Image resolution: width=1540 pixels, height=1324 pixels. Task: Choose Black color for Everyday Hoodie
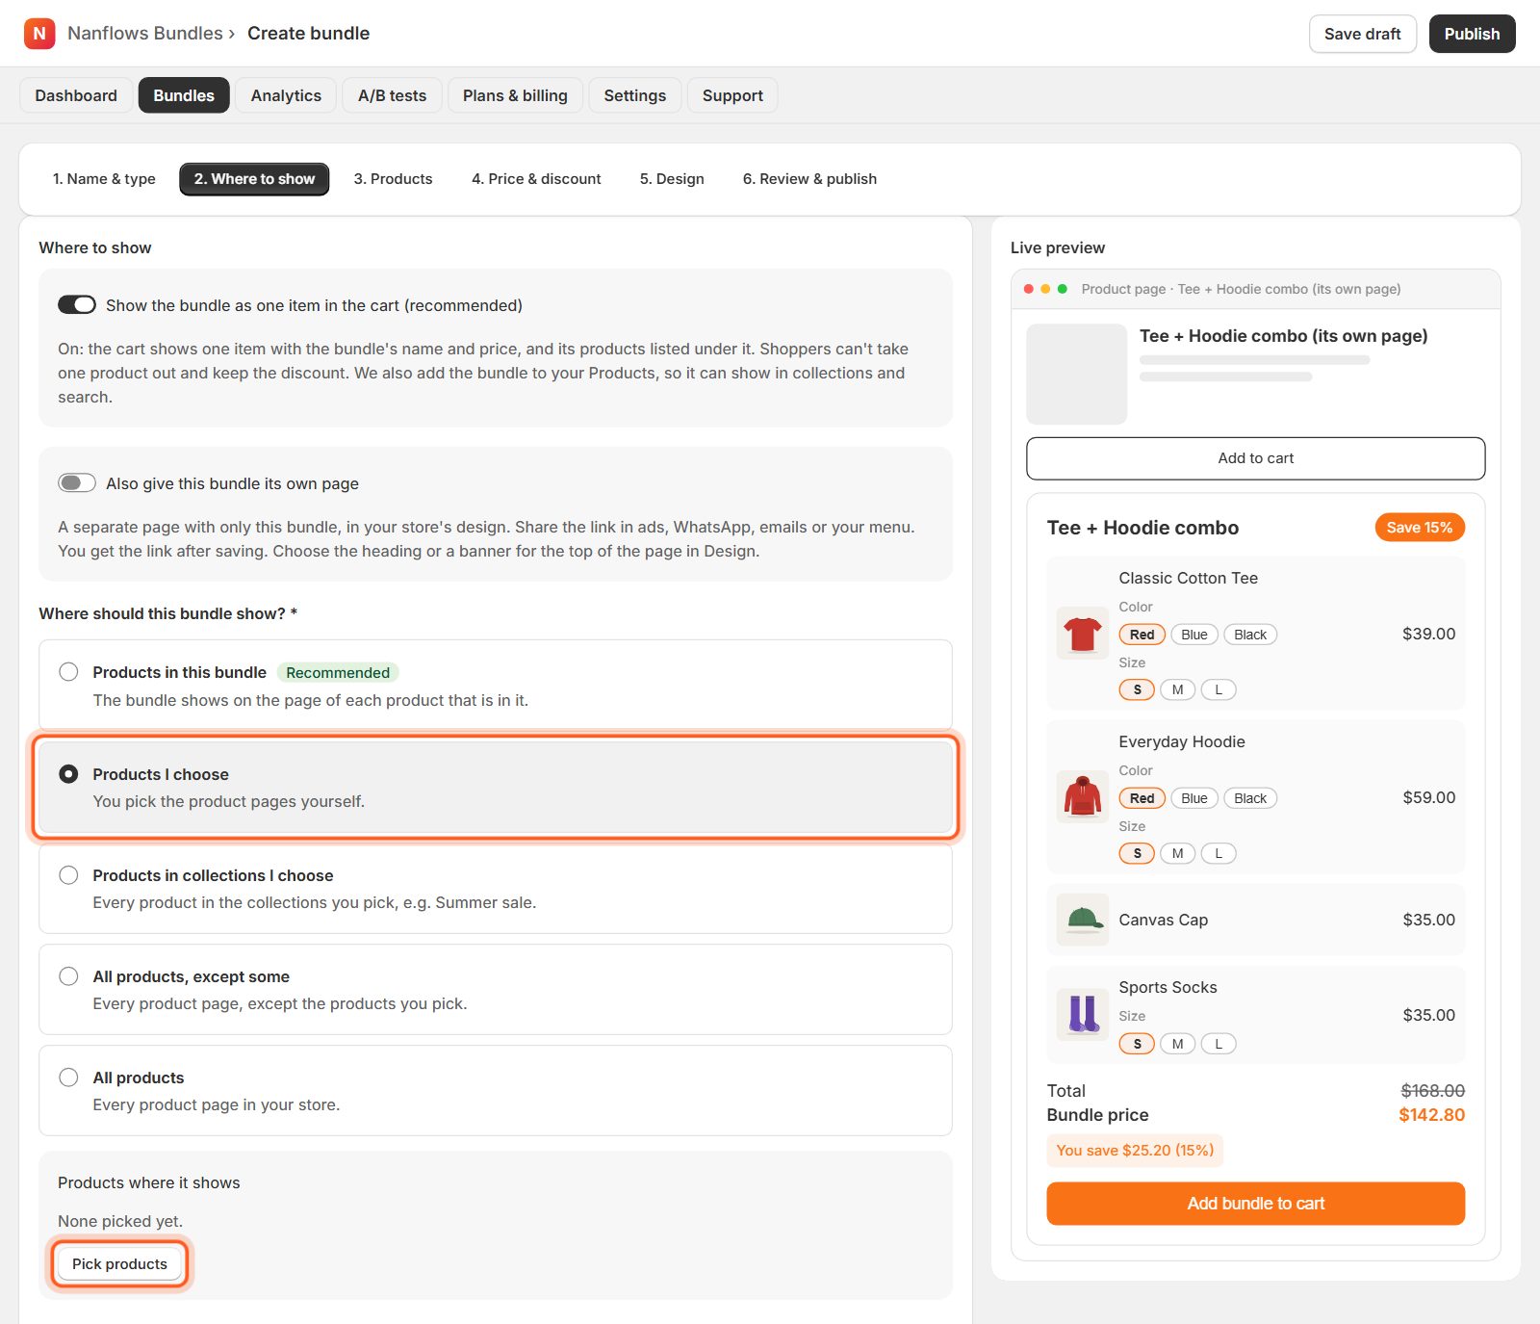[1250, 798]
